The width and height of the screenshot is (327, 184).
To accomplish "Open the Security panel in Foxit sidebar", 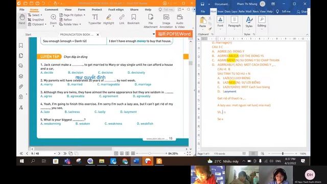I will (x=21, y=97).
